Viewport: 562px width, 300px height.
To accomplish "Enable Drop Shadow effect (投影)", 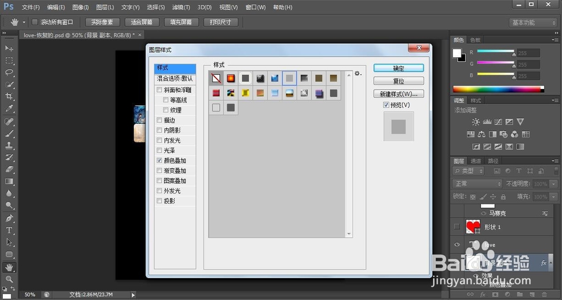I will click(160, 201).
